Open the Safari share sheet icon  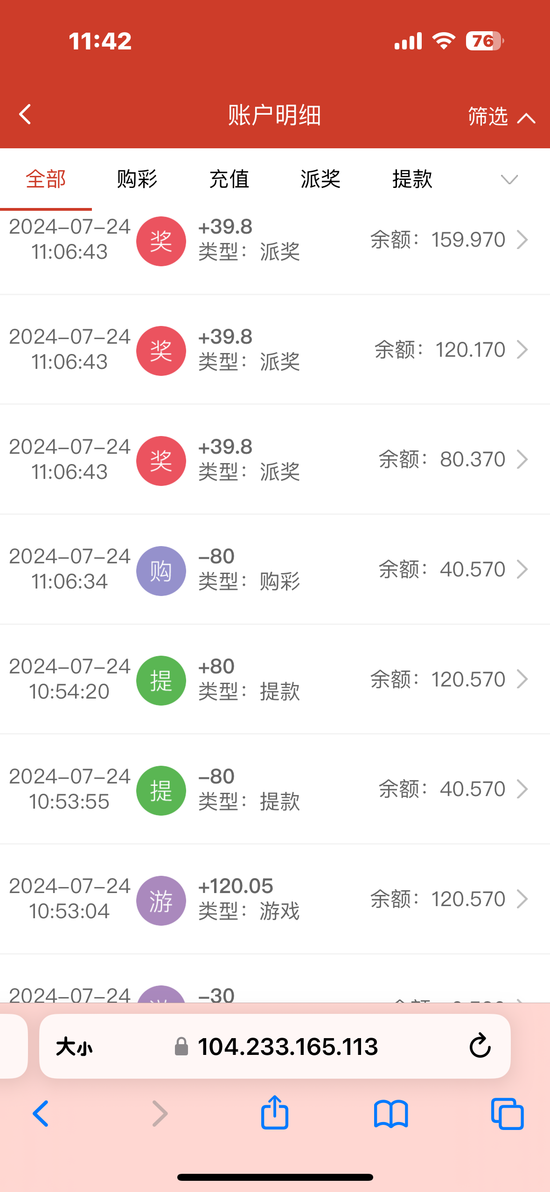(x=274, y=1113)
